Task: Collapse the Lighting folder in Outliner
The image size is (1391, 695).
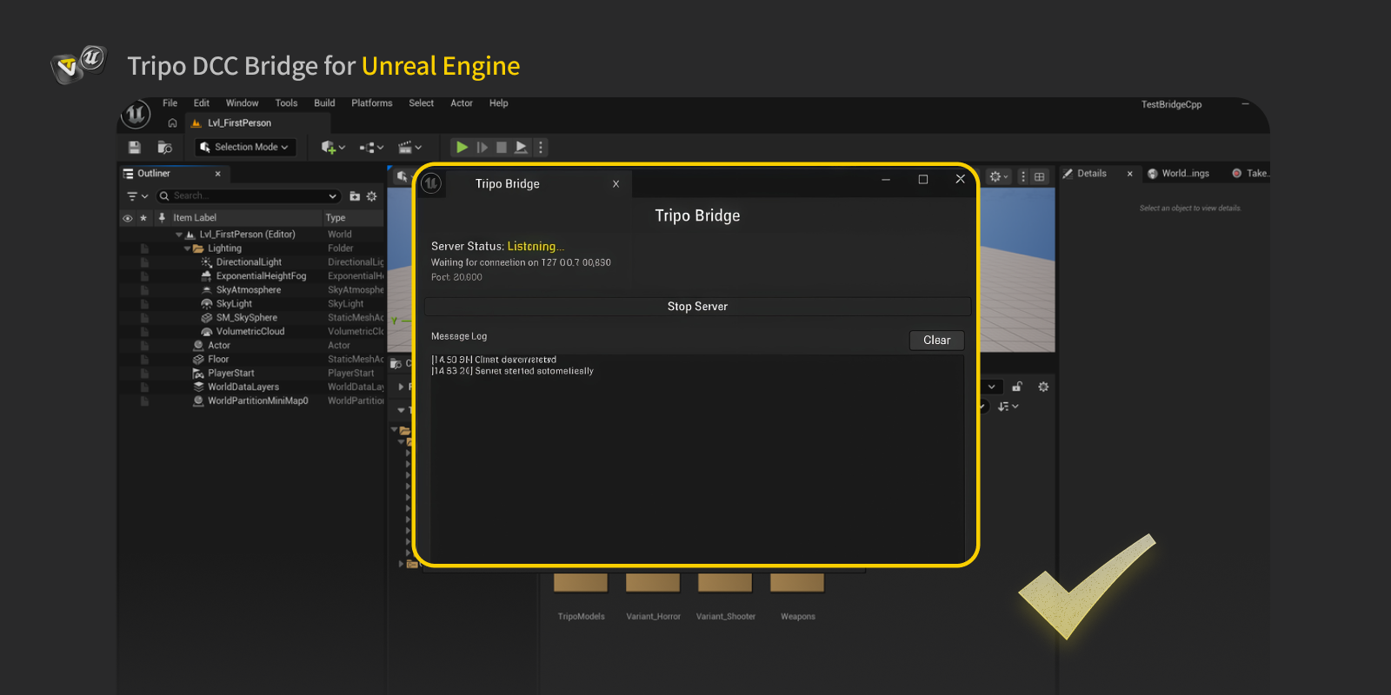Action: coord(188,248)
